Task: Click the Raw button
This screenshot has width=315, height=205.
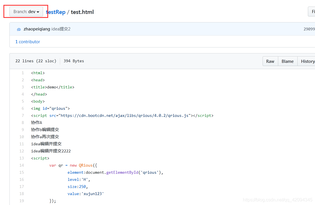Action: [270, 61]
